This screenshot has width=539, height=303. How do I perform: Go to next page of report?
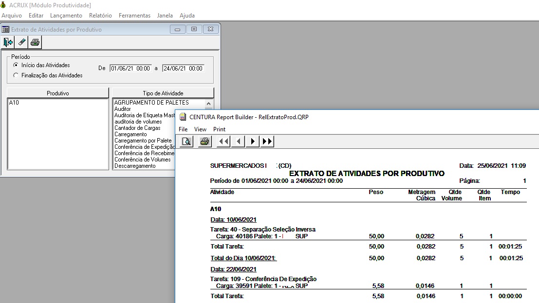(253, 142)
